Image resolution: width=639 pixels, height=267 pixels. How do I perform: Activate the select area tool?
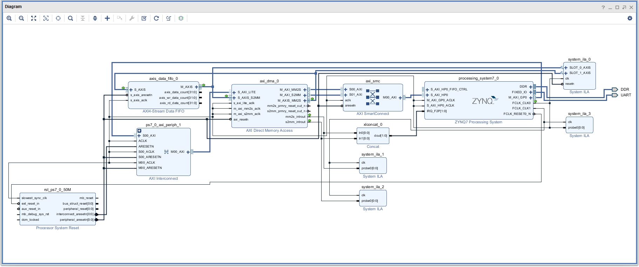pyautogui.click(x=46, y=18)
